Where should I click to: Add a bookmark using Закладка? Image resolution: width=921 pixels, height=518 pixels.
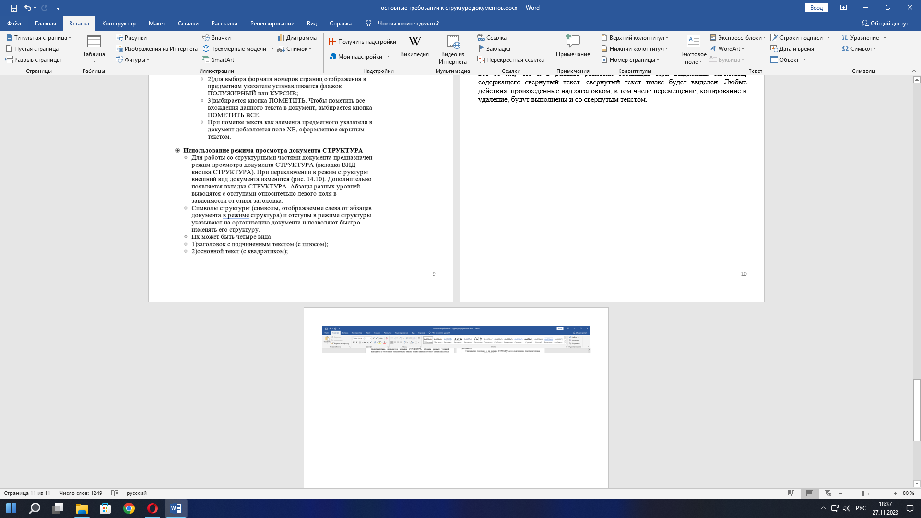pyautogui.click(x=494, y=49)
